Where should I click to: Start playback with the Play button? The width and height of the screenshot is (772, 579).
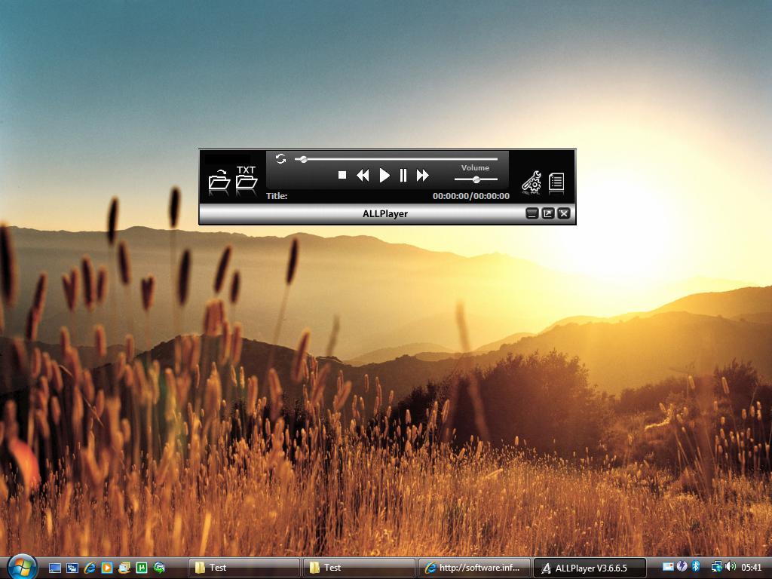coord(384,175)
